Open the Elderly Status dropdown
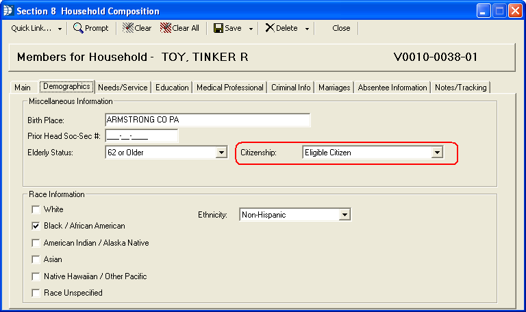The height and width of the screenshot is (312, 526). tap(221, 153)
